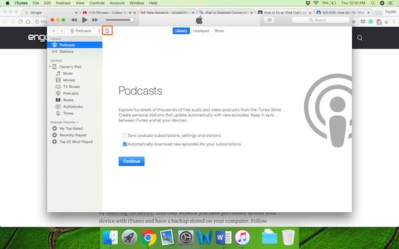
Task: Open the View menu
Action: tap(80, 3)
